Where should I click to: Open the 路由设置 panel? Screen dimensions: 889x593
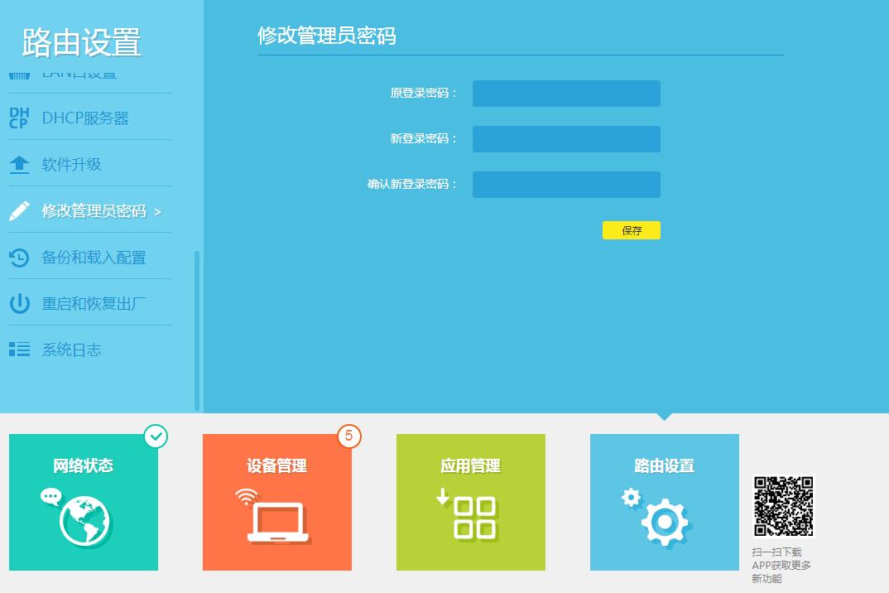[664, 502]
